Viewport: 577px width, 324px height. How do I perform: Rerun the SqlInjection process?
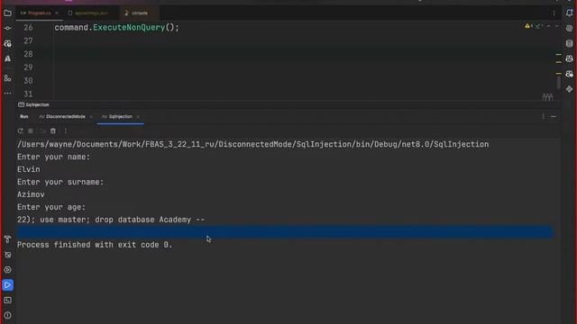(20, 131)
